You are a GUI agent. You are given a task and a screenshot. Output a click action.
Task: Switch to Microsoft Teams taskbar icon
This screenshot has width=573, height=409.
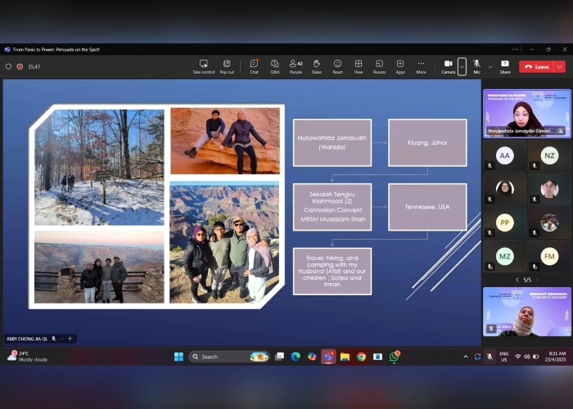328,357
